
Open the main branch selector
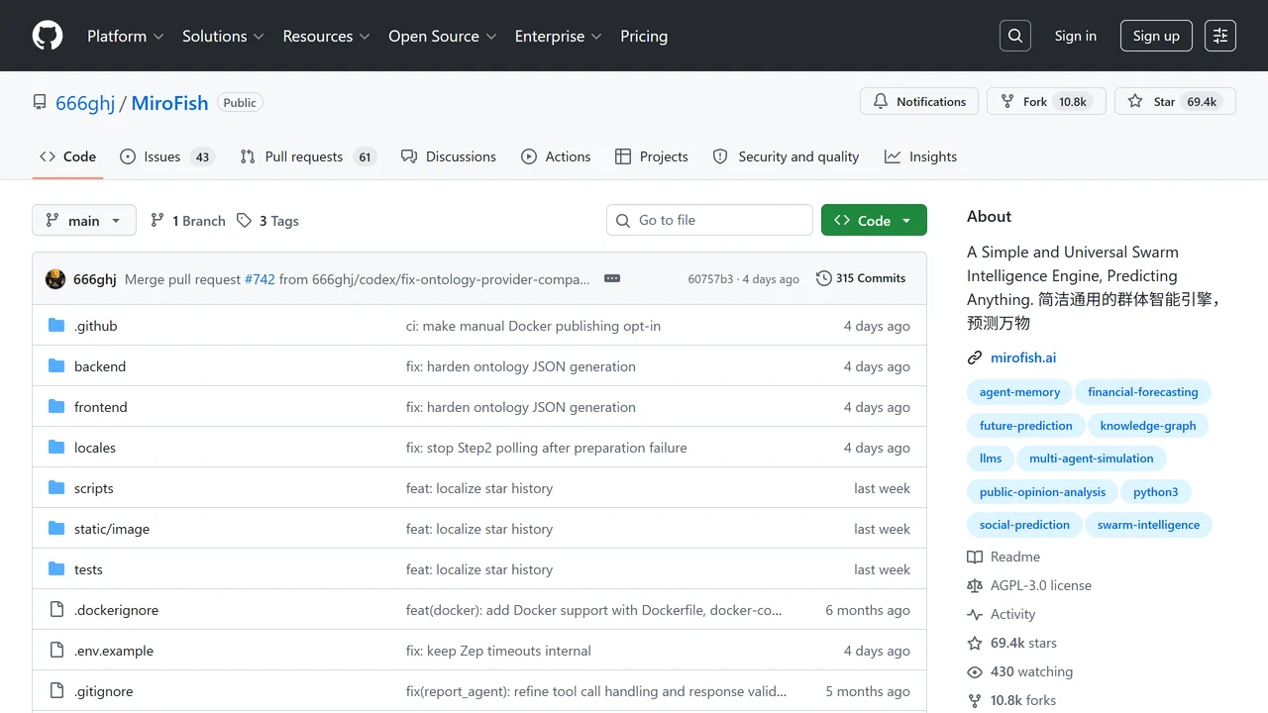83,220
